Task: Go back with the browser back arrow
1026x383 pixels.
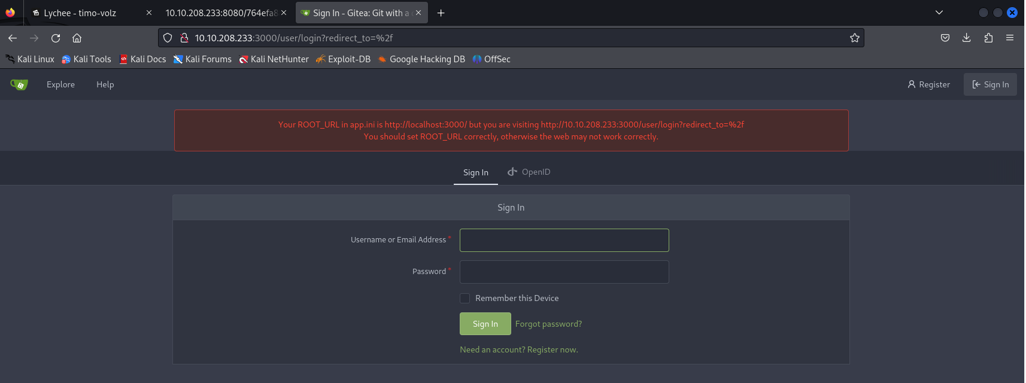Action: pyautogui.click(x=13, y=38)
